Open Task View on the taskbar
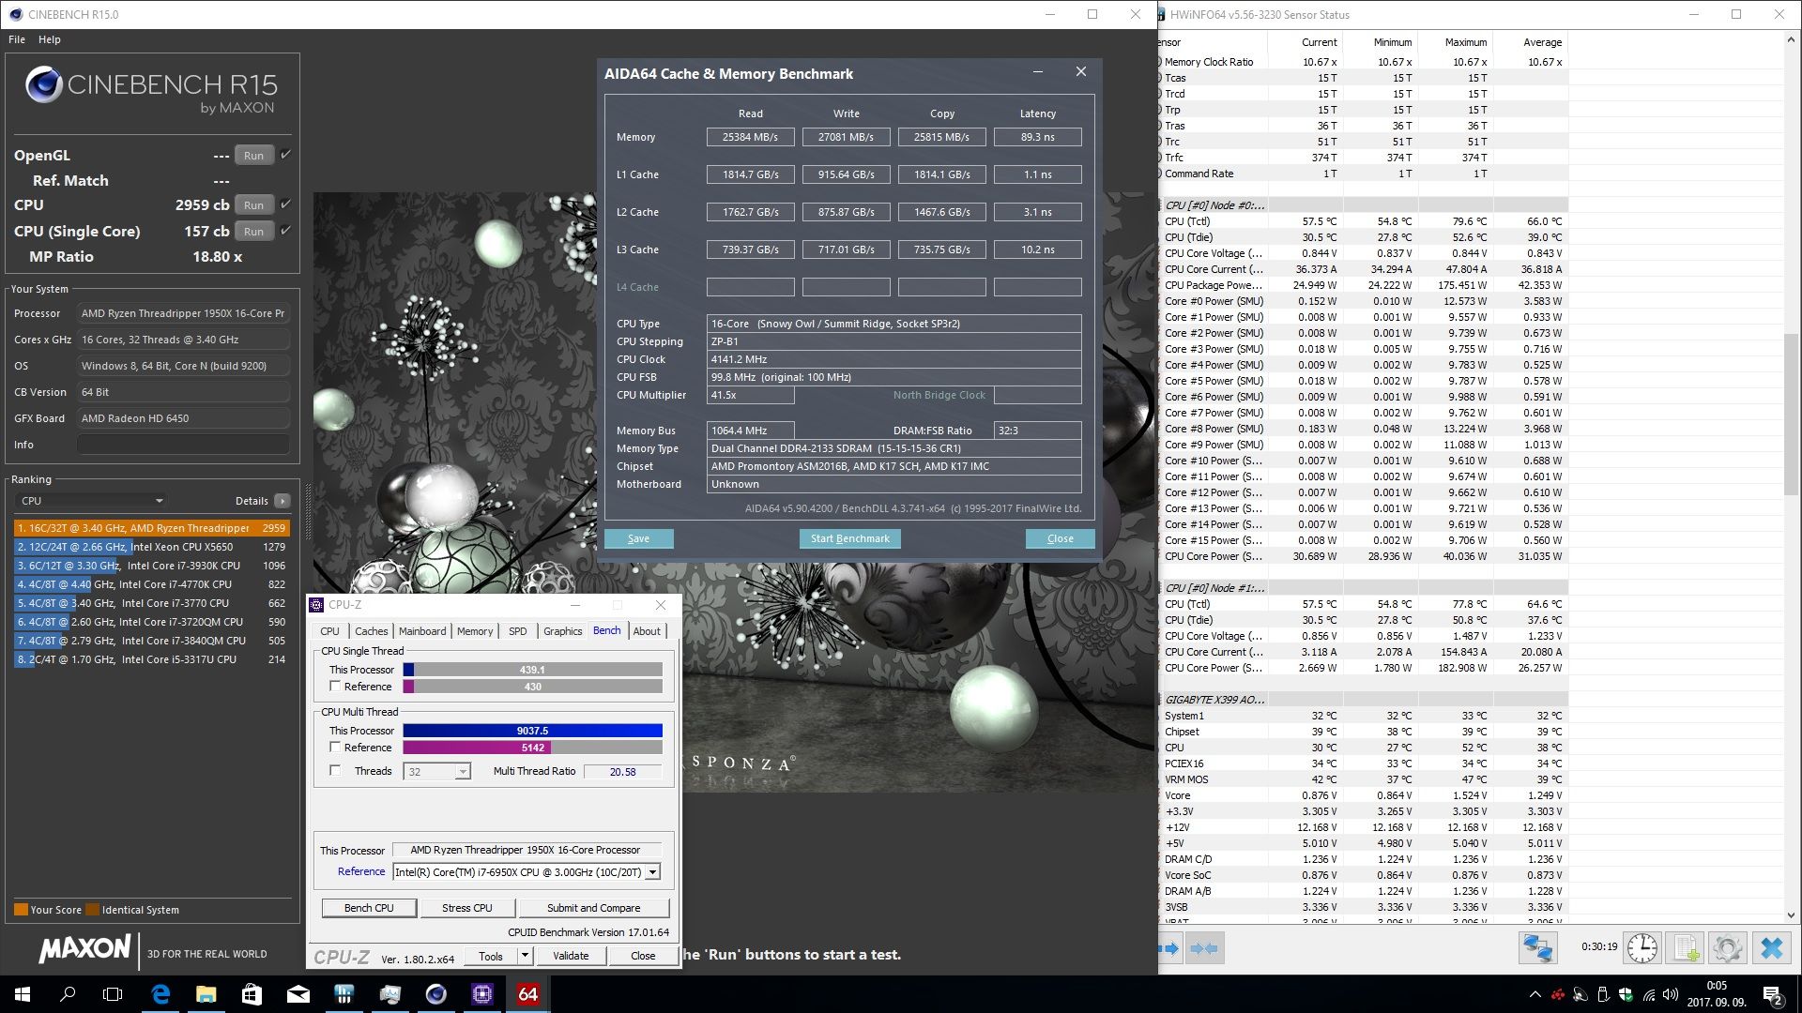The height and width of the screenshot is (1013, 1802). [113, 994]
